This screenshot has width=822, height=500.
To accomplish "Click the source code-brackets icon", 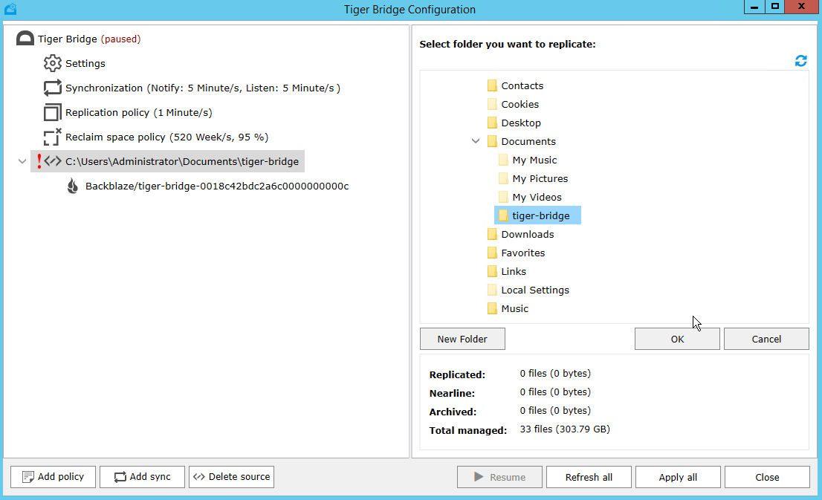I will tap(53, 161).
